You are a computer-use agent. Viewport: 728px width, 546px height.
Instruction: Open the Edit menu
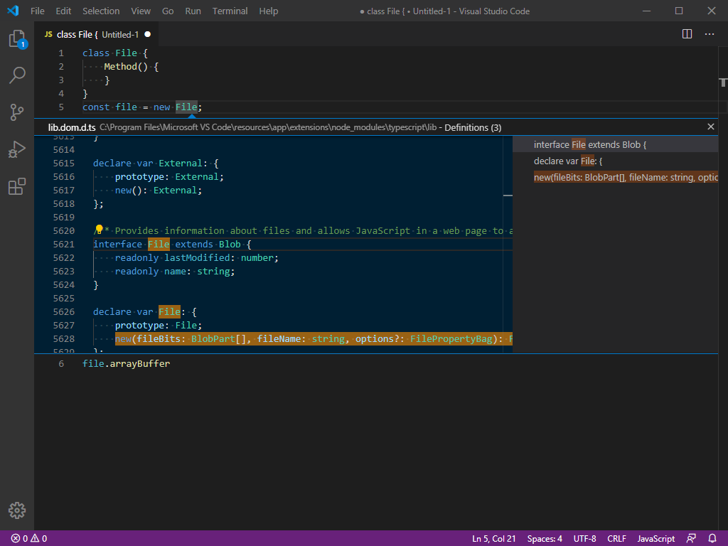[63, 11]
